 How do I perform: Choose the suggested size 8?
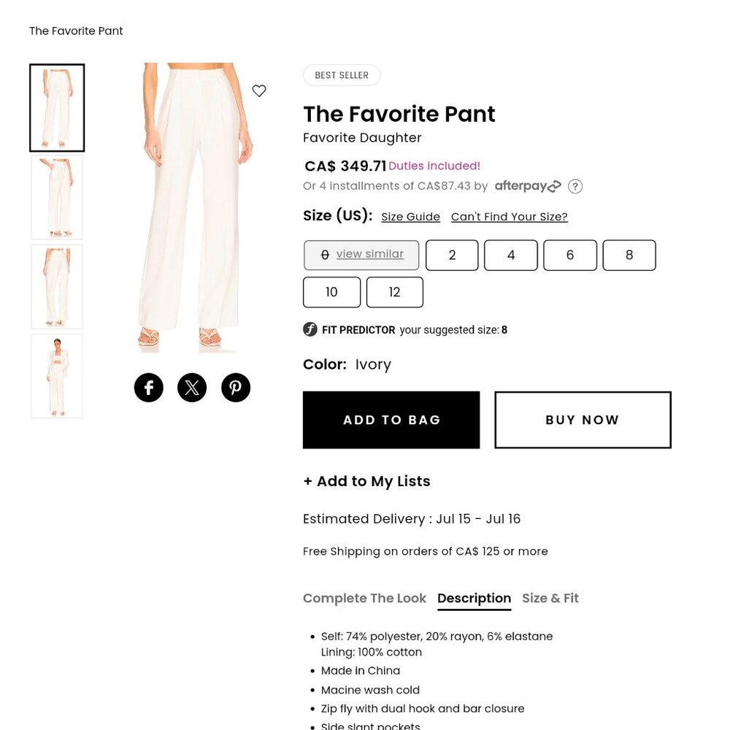coord(629,255)
